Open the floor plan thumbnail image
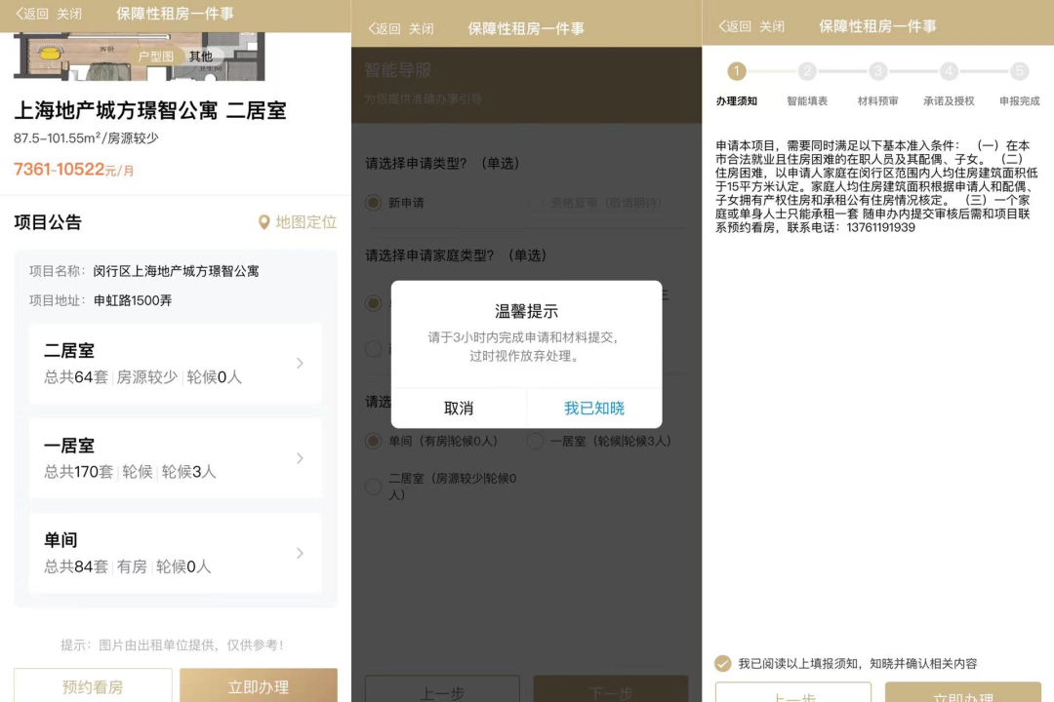The height and width of the screenshot is (702, 1054). pyautogui.click(x=139, y=57)
